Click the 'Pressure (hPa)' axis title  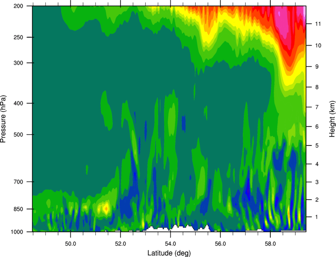point(3,119)
